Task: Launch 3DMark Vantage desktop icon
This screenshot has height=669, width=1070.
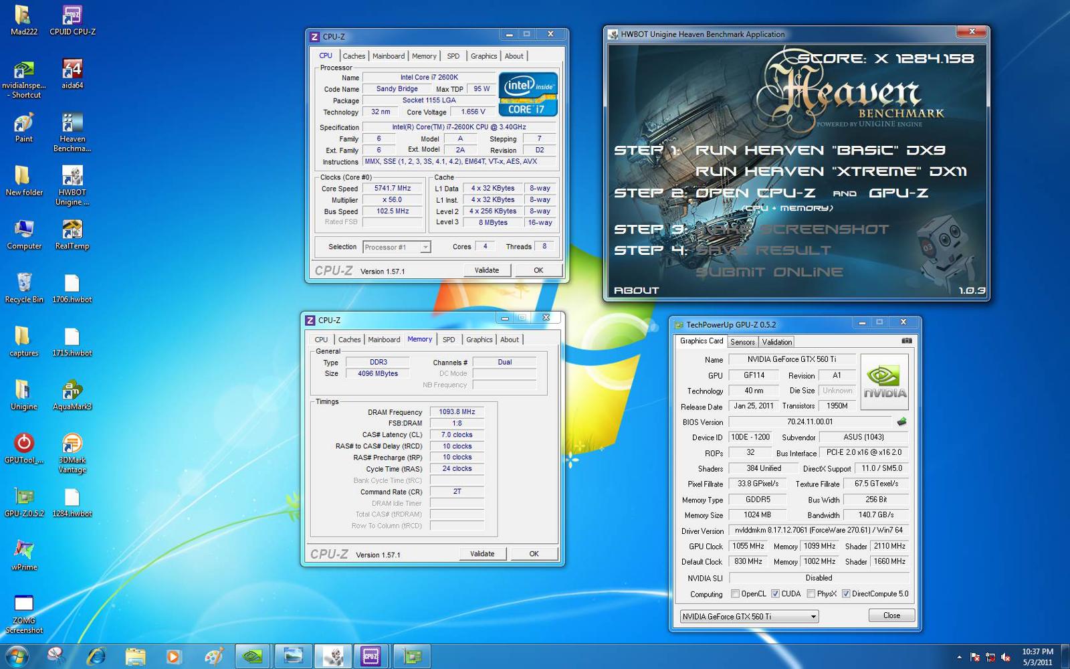Action: pyautogui.click(x=72, y=453)
